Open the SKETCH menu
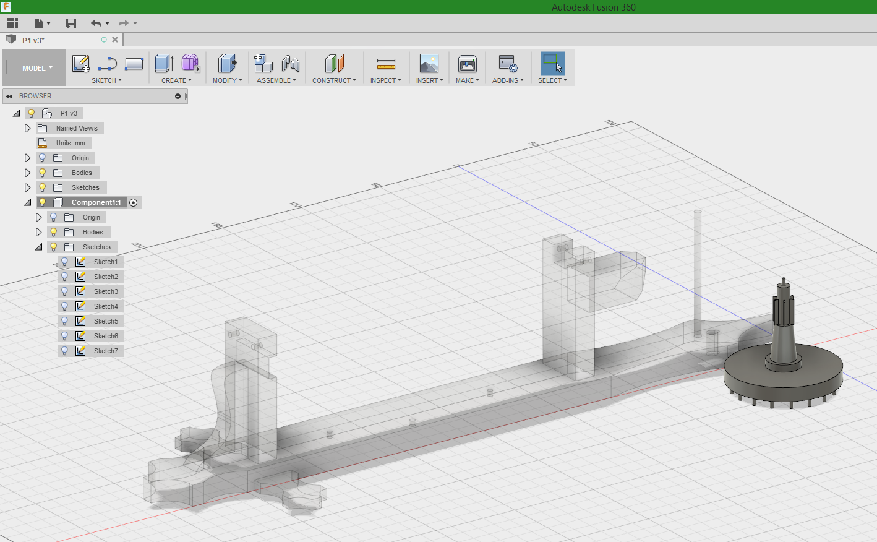Image resolution: width=877 pixels, height=542 pixels. (106, 80)
